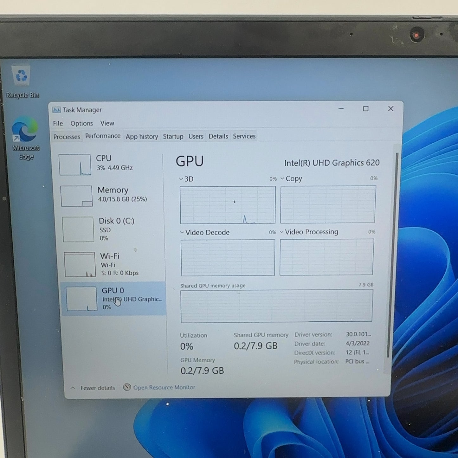Click the Disk 0 SSD label
Image resolution: width=458 pixels, height=458 pixels.
tap(105, 230)
